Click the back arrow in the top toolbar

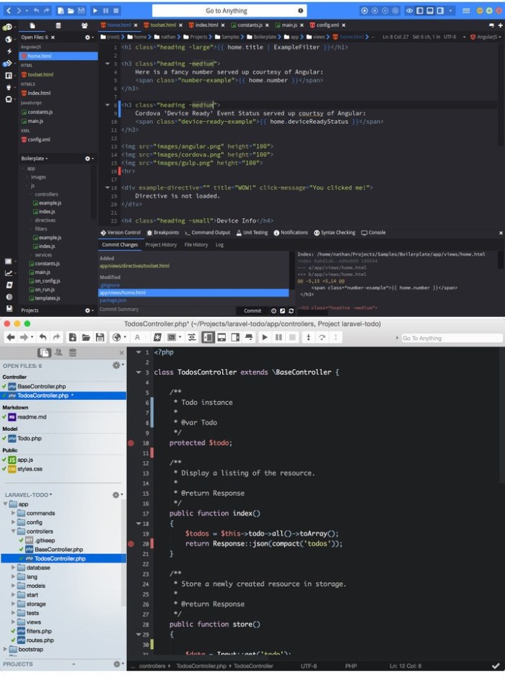(x=9, y=11)
